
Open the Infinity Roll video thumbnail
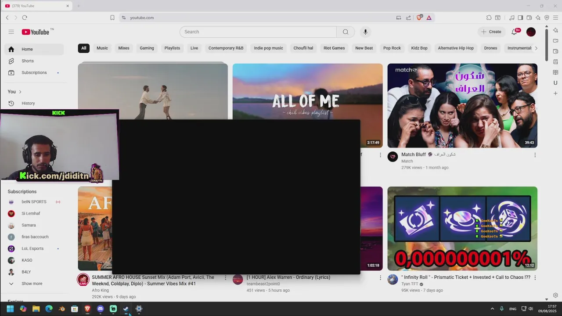coord(462,228)
